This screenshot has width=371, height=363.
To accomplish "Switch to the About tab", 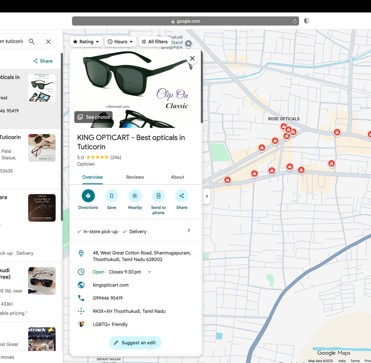I will point(177,177).
